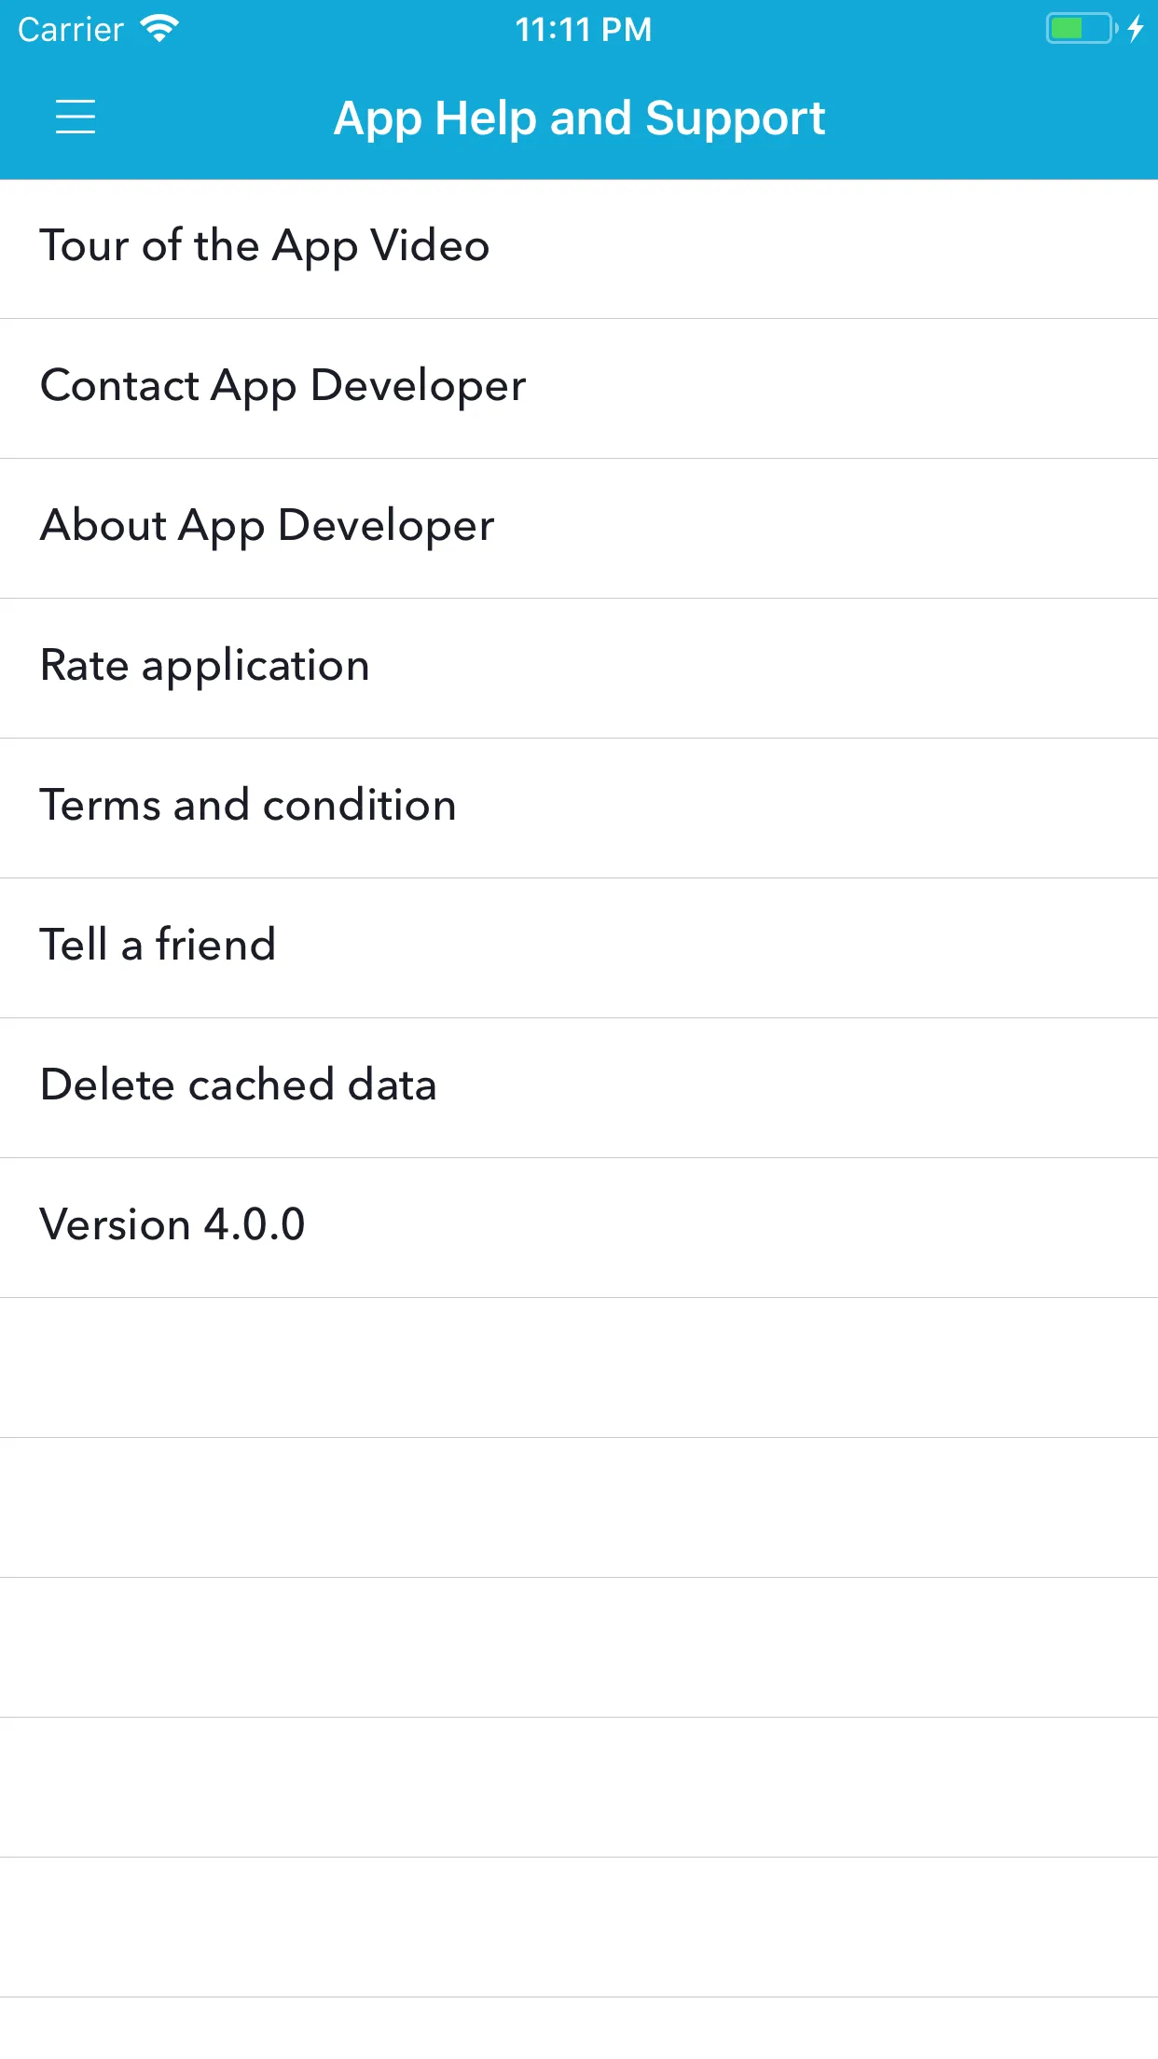Viewport: 1158px width, 2059px height.
Task: Open Tour of the App Video
Action: (264, 247)
